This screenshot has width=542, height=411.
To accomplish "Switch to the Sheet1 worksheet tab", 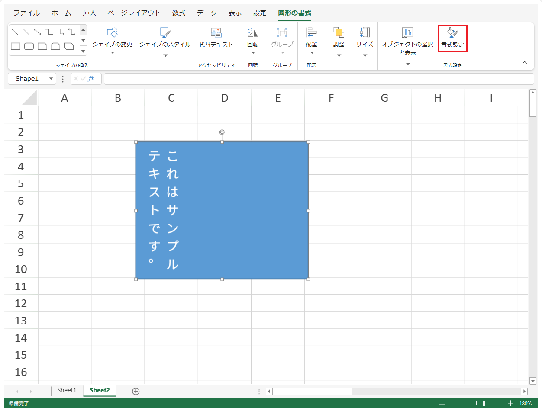I will point(66,390).
